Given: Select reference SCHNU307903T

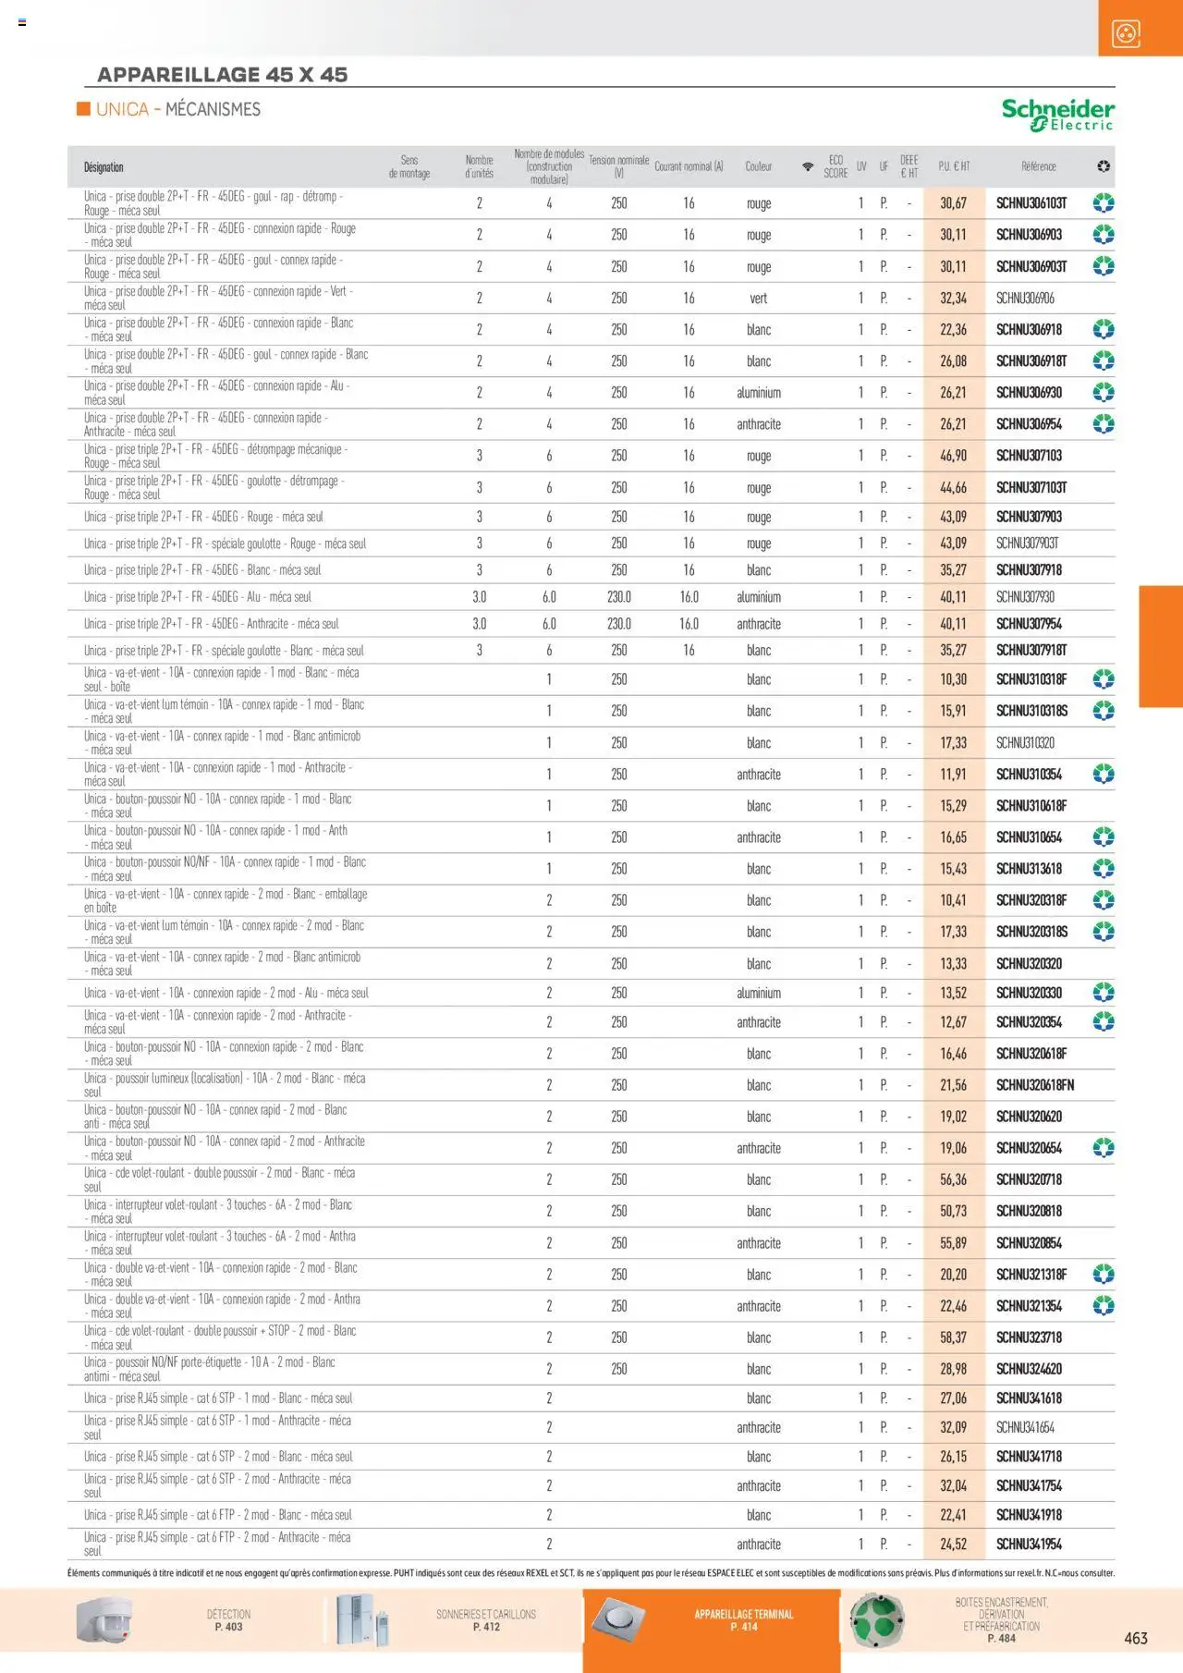Looking at the screenshot, I should coord(1028,543).
